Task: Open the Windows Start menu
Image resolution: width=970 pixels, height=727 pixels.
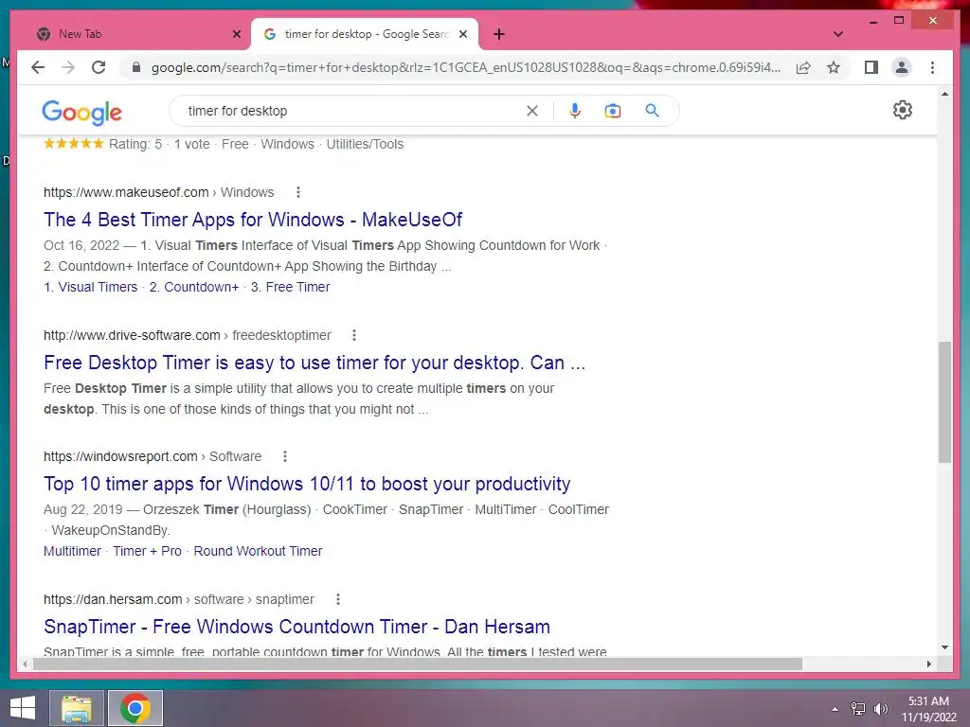Action: click(x=23, y=708)
